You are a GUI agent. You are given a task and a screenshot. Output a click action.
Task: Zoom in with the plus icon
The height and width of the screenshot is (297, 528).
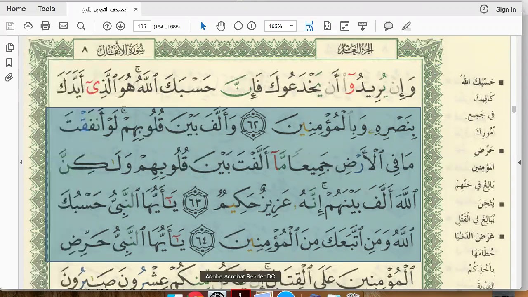(252, 26)
